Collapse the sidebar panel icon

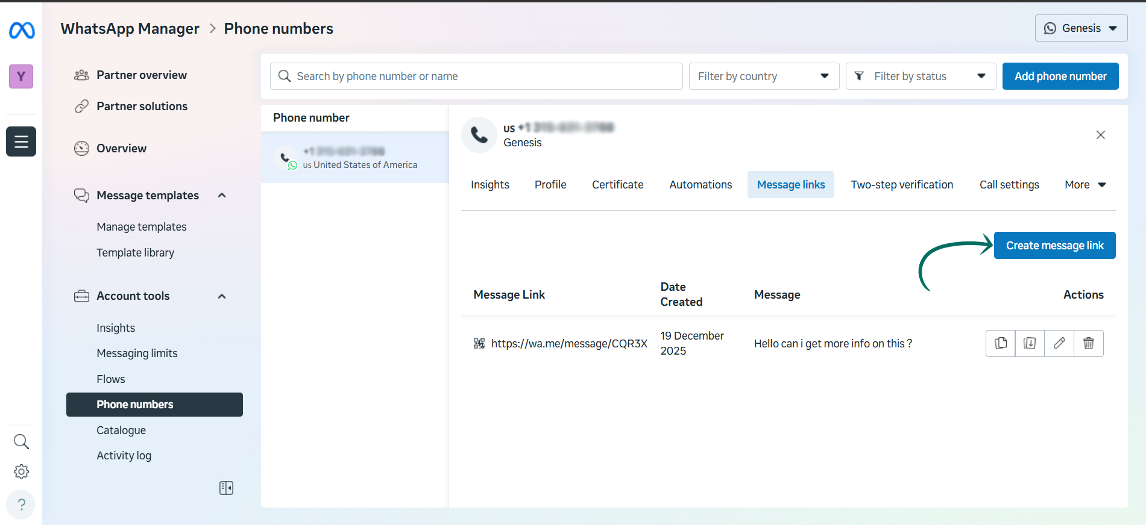point(226,488)
